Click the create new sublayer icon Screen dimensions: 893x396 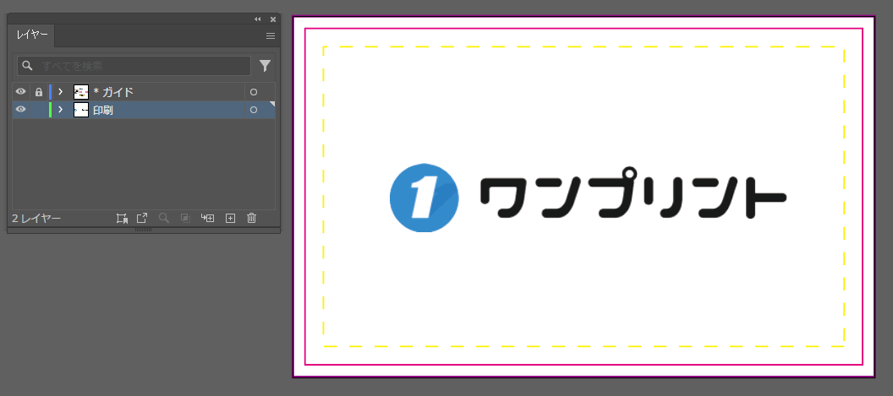207,218
